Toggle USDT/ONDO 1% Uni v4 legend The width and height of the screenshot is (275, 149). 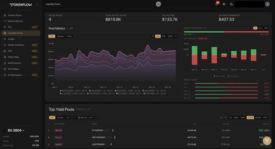(101, 91)
